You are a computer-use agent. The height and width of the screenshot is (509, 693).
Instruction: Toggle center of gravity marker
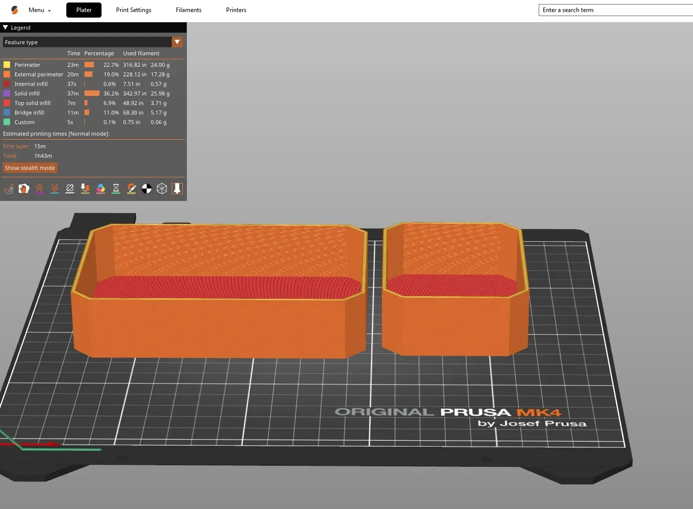tap(147, 188)
